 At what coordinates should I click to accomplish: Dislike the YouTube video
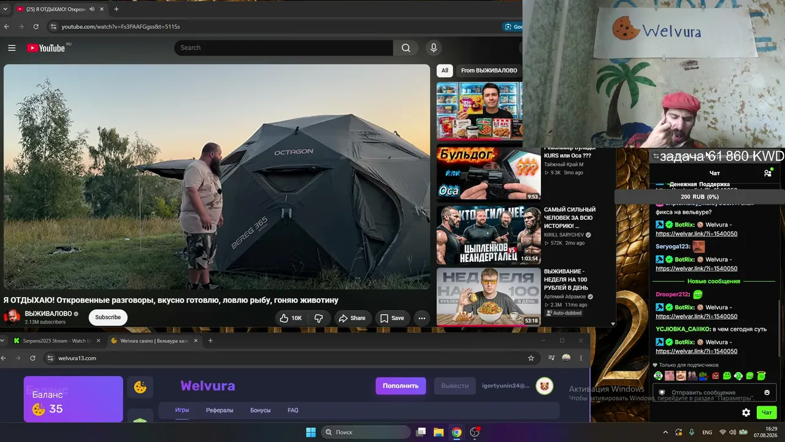coord(319,318)
